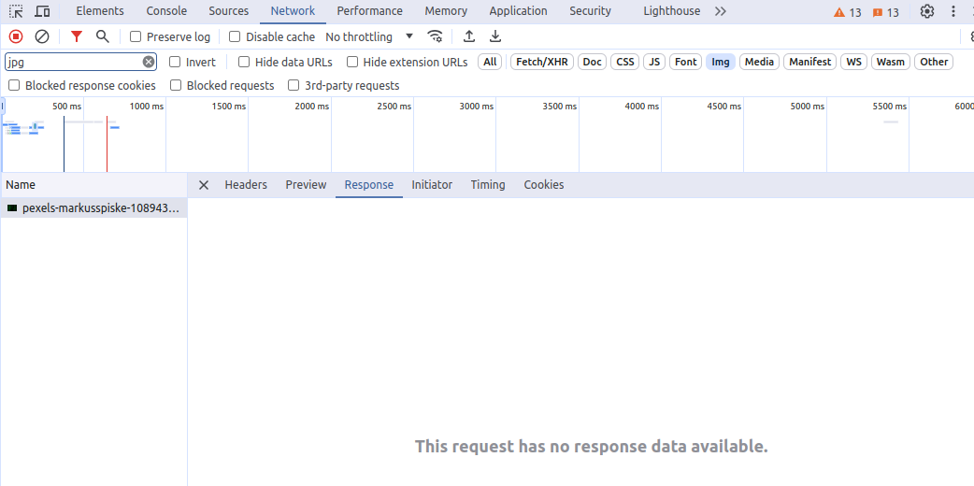The width and height of the screenshot is (974, 486).
Task: Filter requests by CSS type
Action: click(625, 62)
